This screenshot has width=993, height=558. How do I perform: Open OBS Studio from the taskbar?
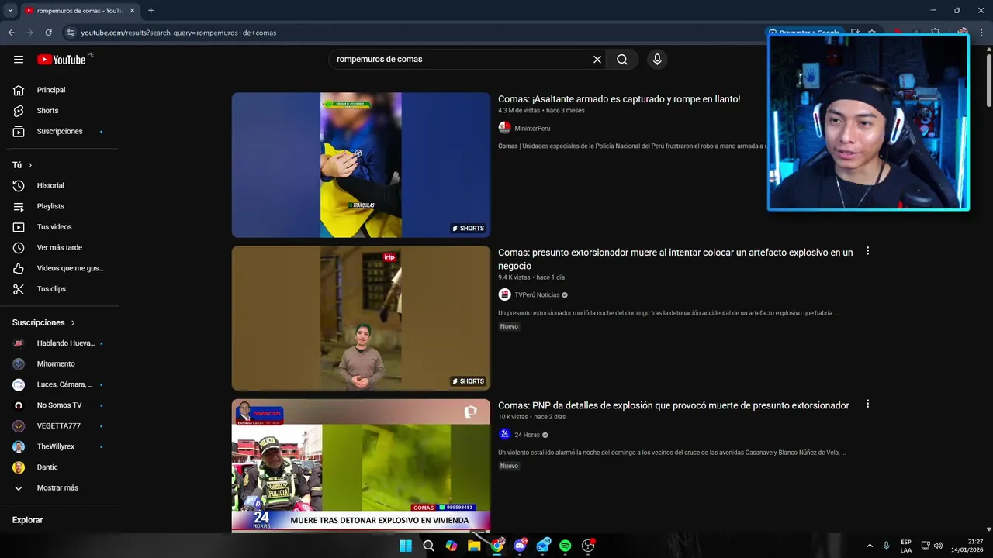[x=588, y=546]
